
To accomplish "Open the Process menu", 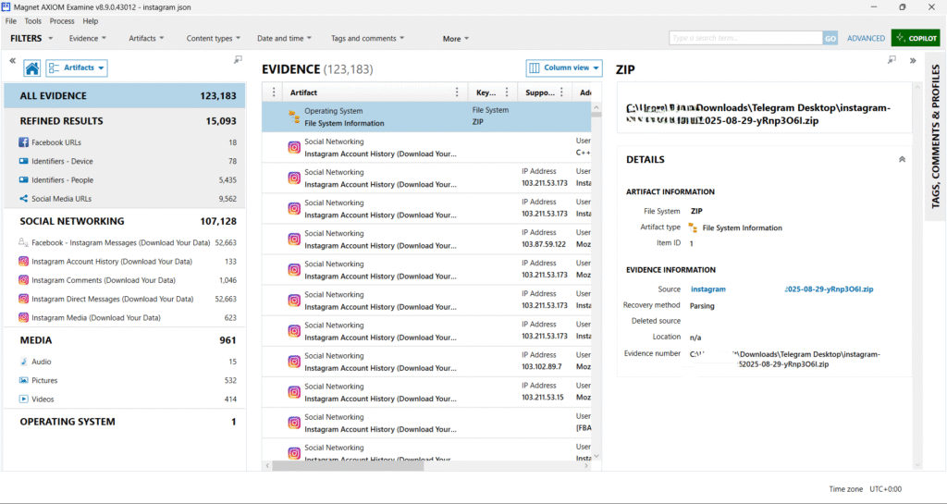I will [x=62, y=21].
